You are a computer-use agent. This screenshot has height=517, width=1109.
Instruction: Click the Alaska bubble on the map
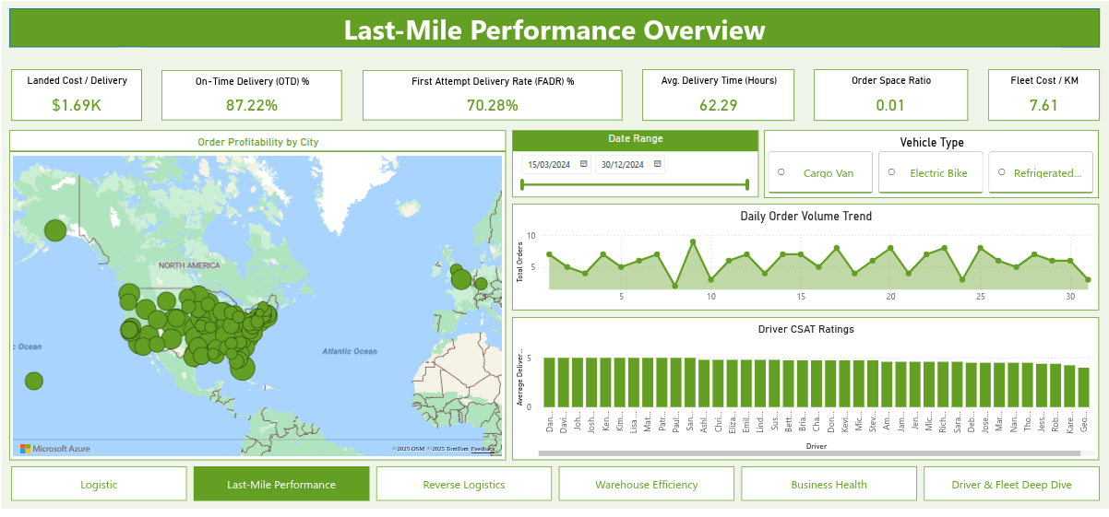[55, 229]
